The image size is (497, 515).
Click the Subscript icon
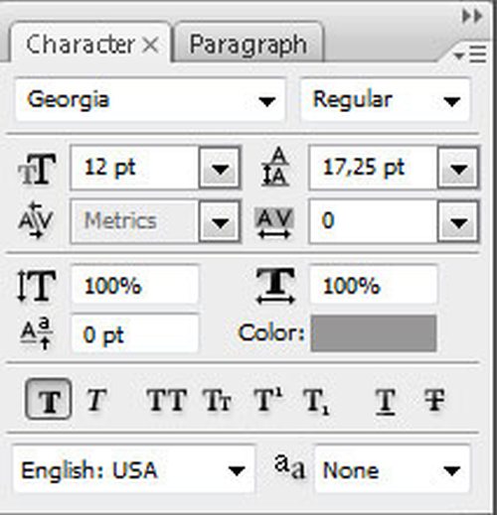(316, 401)
